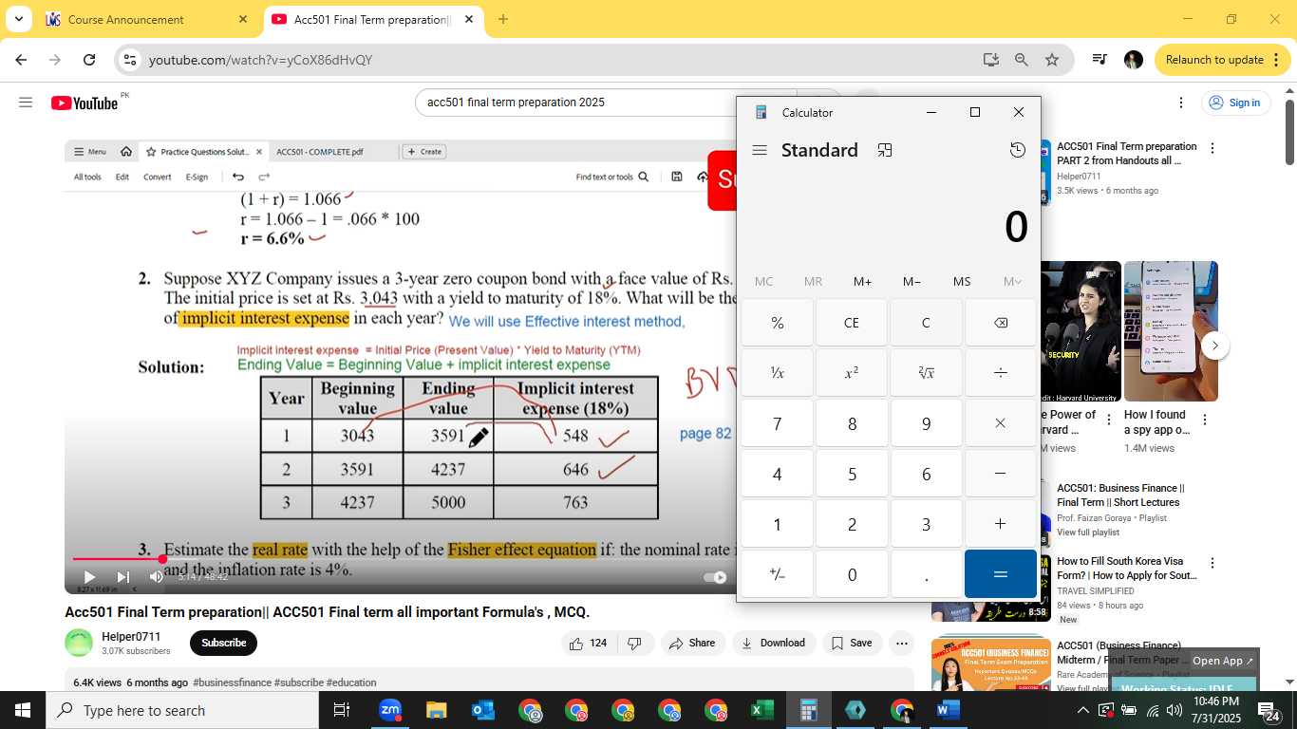Viewport: 1297px width, 729px height.
Task: Open the Helper0711 channel name link
Action: [x=131, y=636]
